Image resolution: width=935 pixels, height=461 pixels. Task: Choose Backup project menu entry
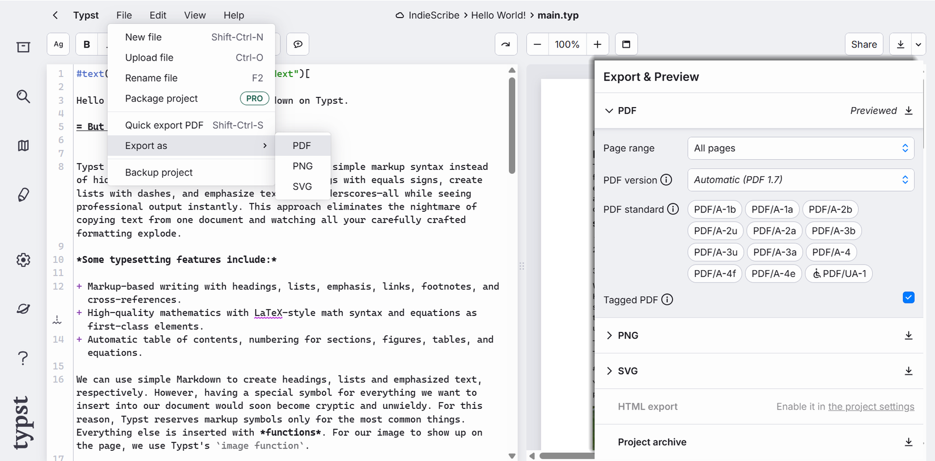tap(192, 172)
